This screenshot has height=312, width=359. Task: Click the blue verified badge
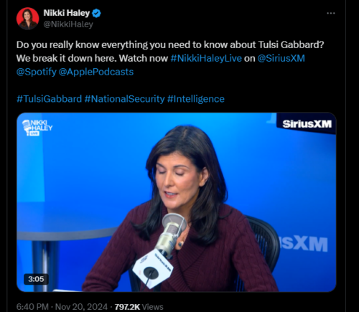[96, 13]
